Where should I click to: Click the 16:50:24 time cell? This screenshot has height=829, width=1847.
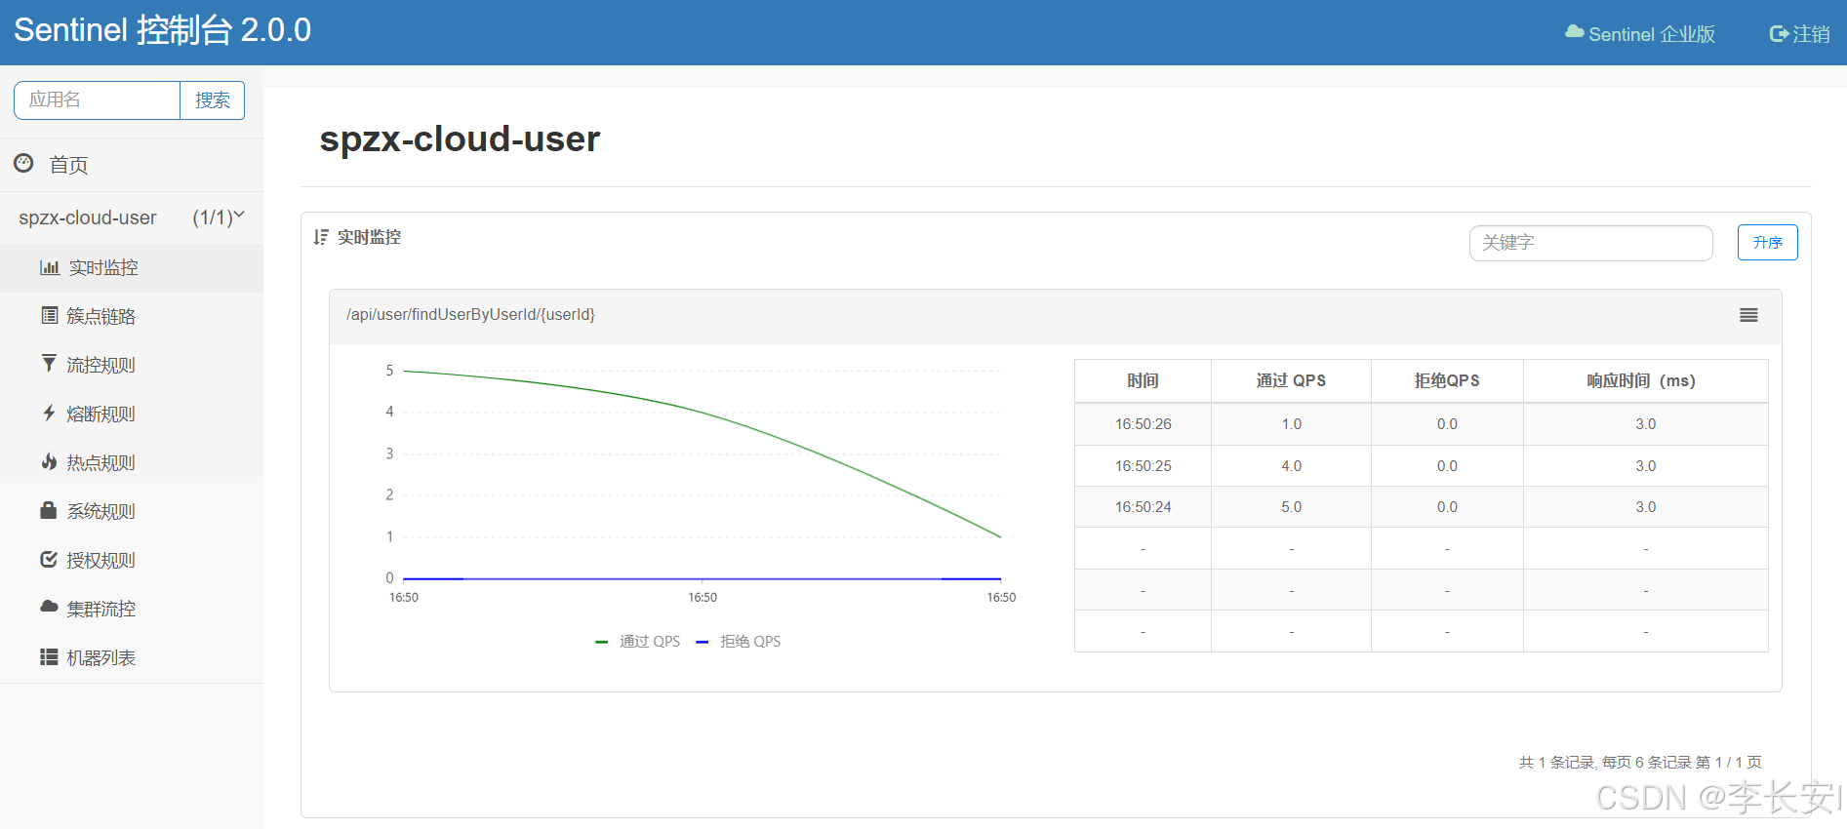click(x=1143, y=507)
